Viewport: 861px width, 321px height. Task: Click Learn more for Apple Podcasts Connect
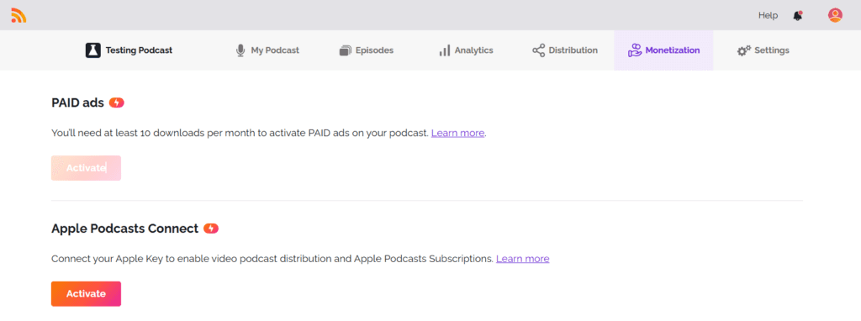(x=523, y=259)
